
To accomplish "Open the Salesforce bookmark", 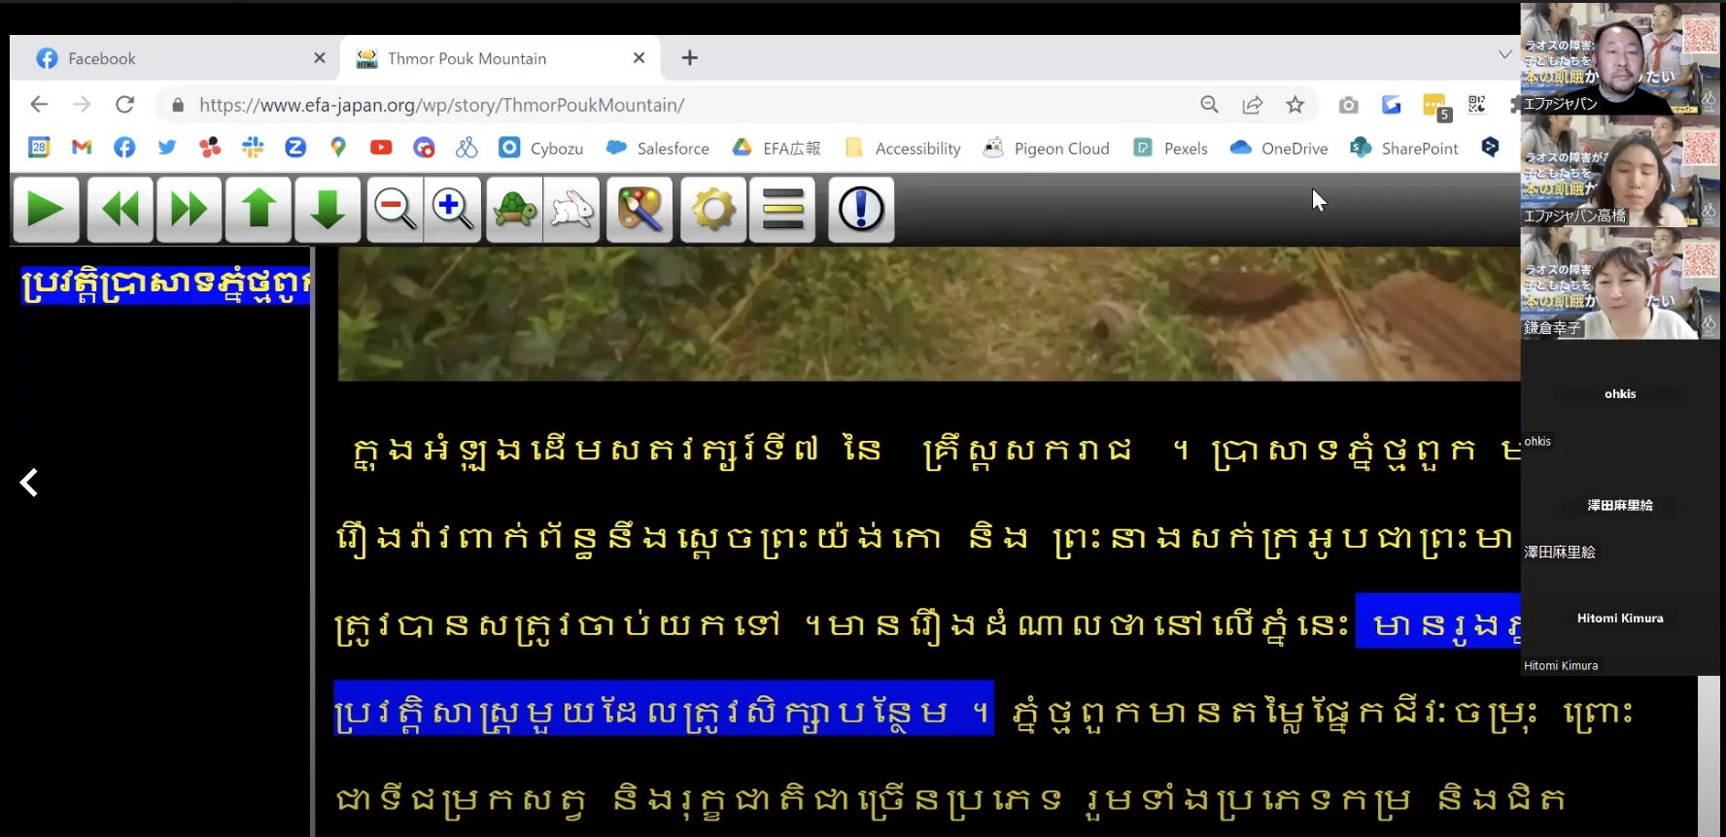I will click(x=658, y=149).
